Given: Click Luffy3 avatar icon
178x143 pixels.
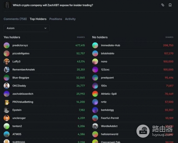Looking at the screenshot, I should point(7,61).
